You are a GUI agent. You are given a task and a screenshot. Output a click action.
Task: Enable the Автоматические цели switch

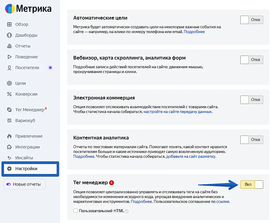[252, 20]
